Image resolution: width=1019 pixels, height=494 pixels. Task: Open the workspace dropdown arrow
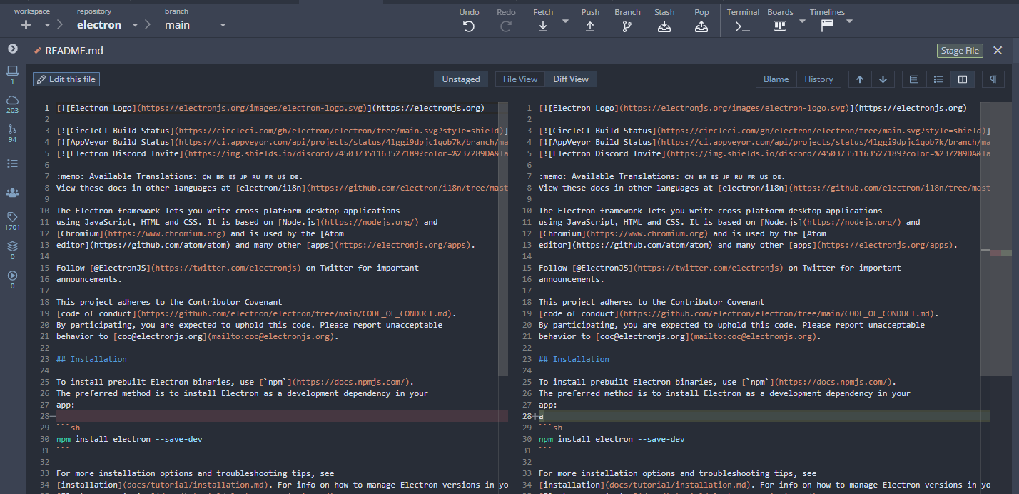tap(48, 25)
